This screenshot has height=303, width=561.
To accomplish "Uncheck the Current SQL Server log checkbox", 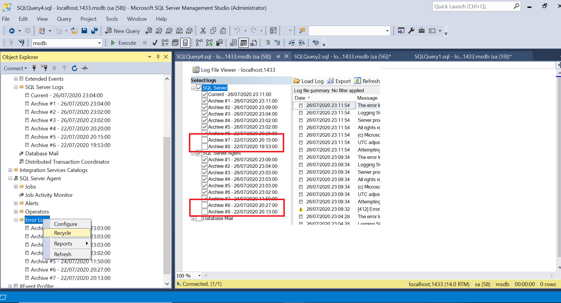I will pyautogui.click(x=205, y=94).
